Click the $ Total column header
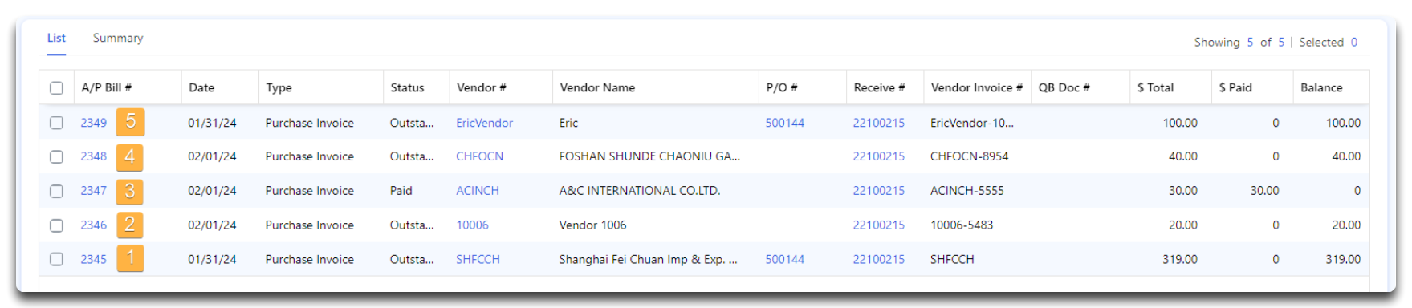Viewport: 1412px width, 308px height. click(1155, 87)
